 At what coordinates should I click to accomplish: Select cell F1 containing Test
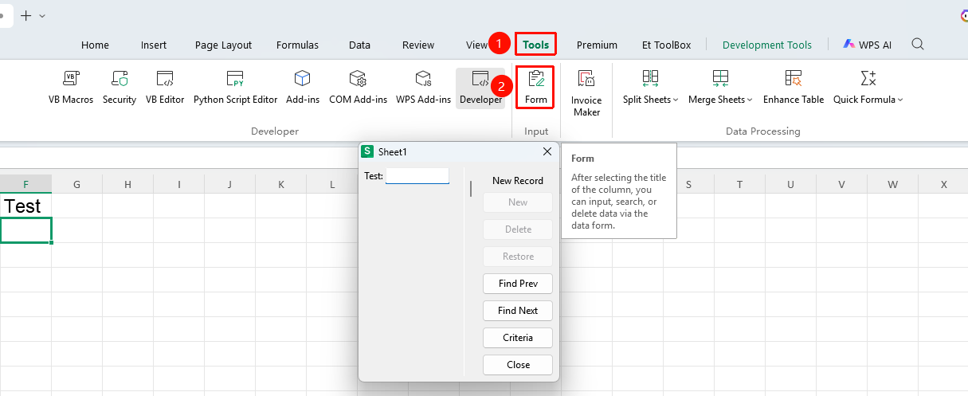[x=25, y=206]
